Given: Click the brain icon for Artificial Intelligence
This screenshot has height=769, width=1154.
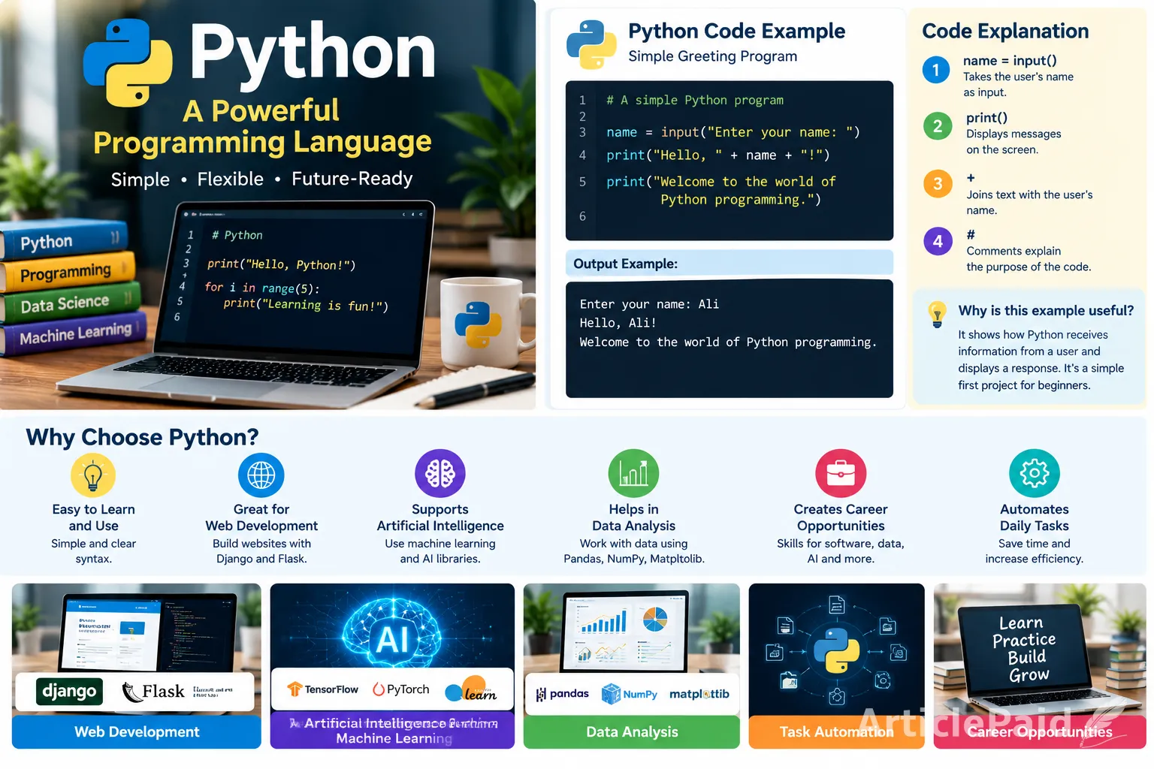Looking at the screenshot, I should pyautogui.click(x=440, y=474).
